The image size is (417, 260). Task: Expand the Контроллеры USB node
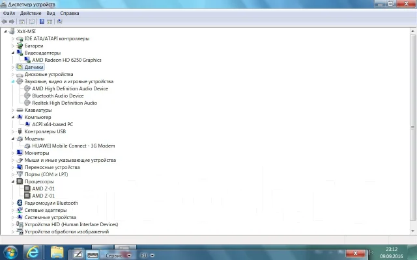12,131
